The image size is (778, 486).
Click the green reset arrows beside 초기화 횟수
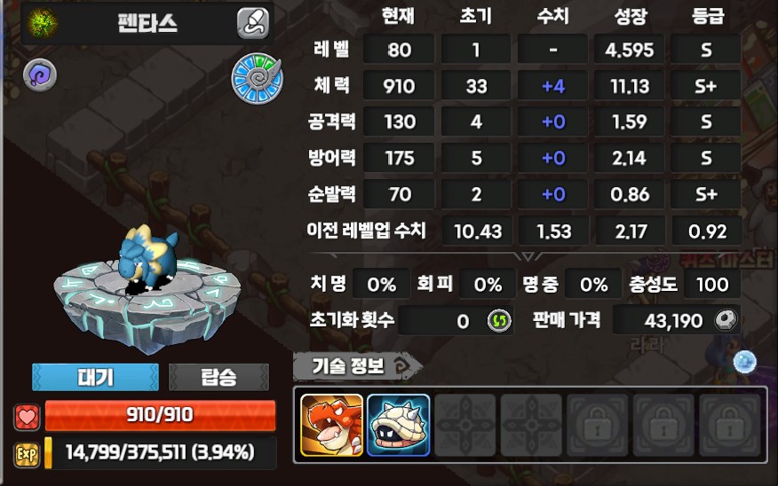[499, 321]
